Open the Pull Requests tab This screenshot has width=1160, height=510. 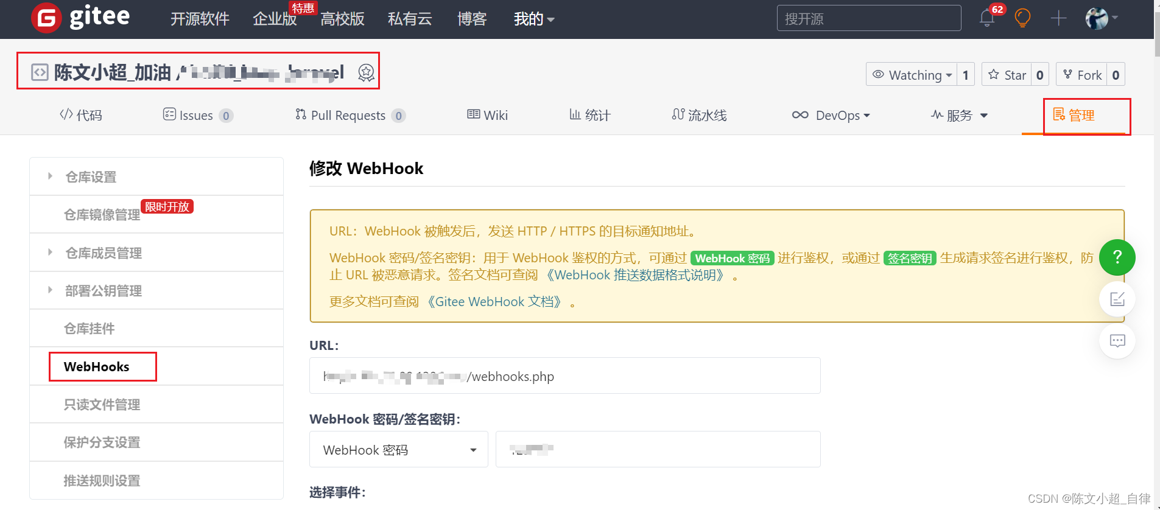pyautogui.click(x=350, y=115)
